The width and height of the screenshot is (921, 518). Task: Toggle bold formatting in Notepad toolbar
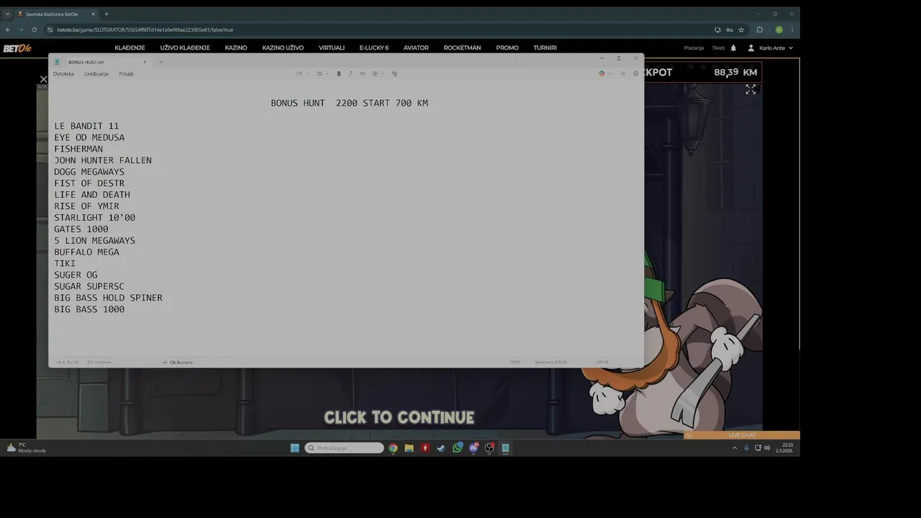click(x=339, y=73)
